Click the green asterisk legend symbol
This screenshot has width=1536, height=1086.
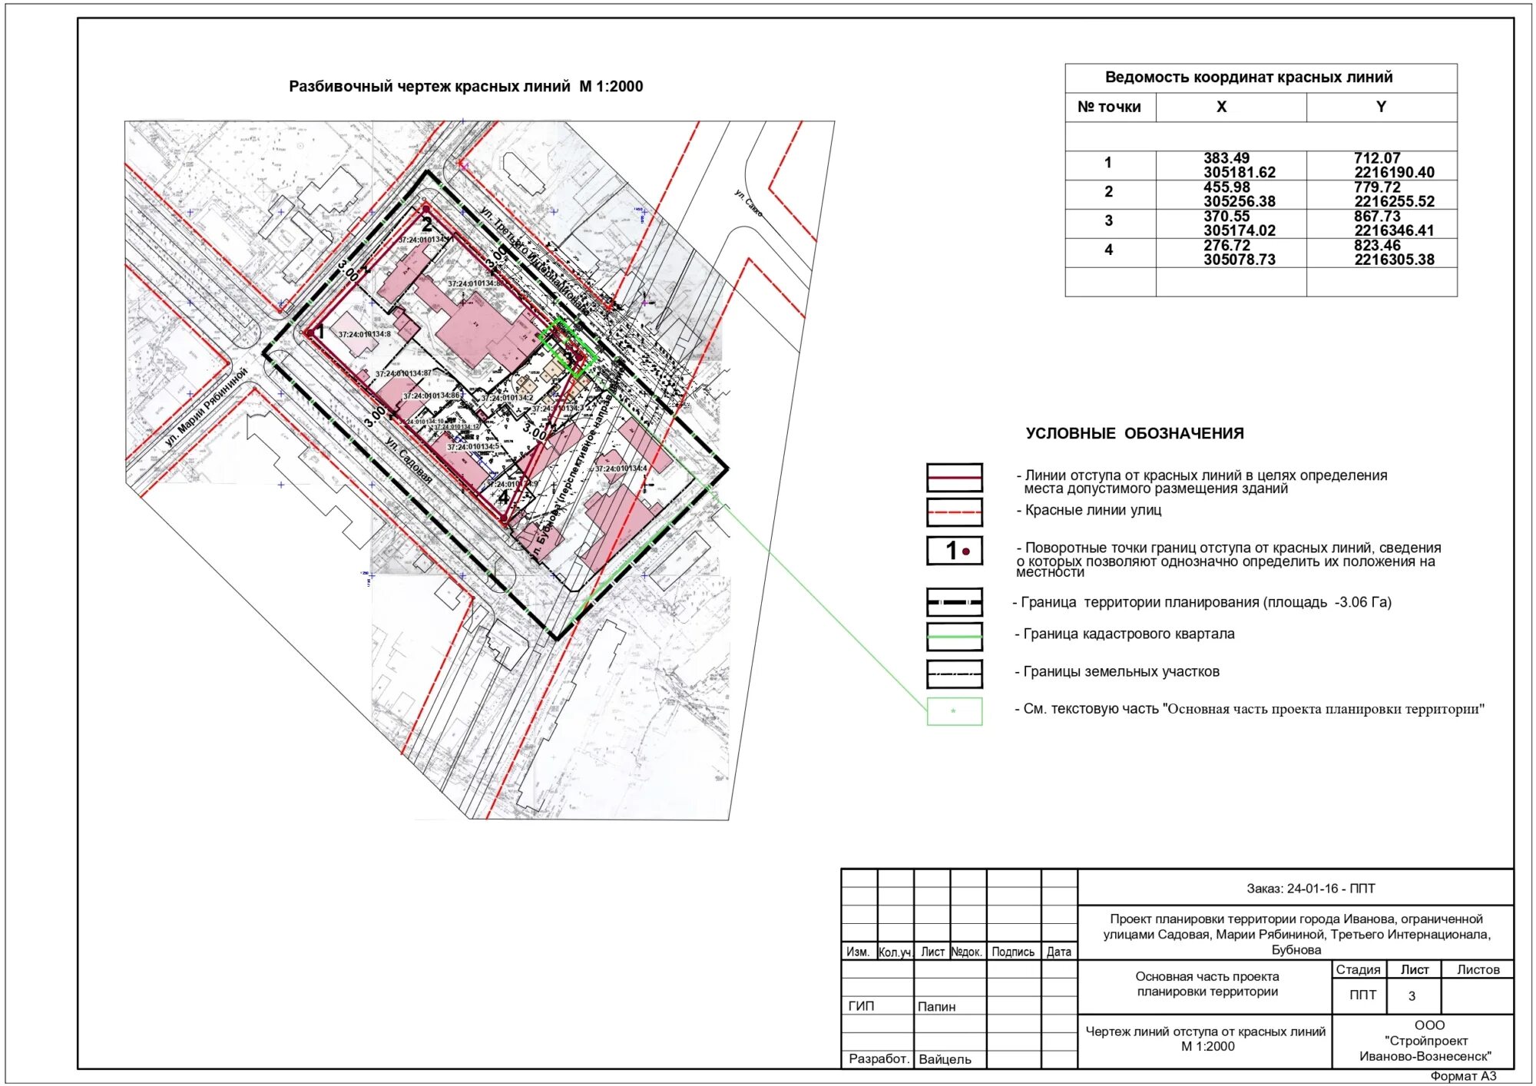(x=954, y=711)
